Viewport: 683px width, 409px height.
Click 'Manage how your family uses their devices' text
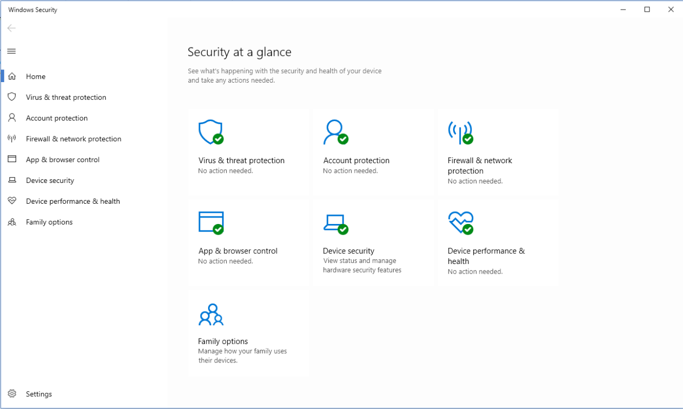242,356
